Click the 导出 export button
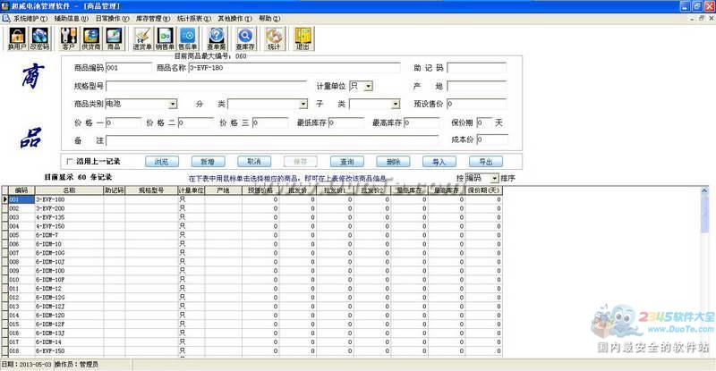This screenshot has height=371, width=716. (x=486, y=162)
